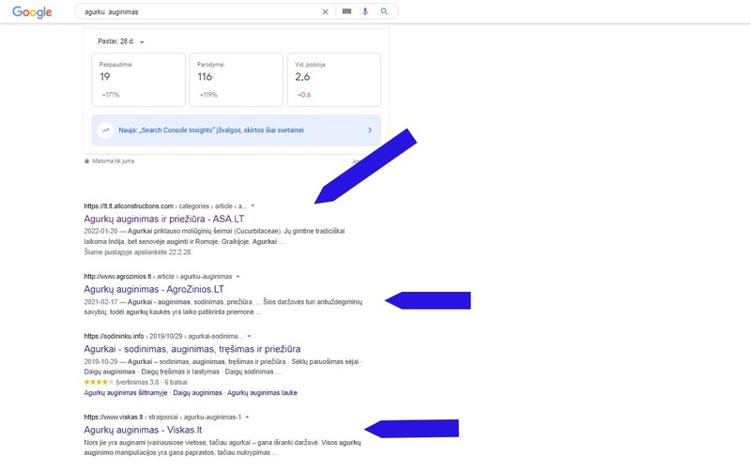
Task: Click the http://www.agrozinios.lt URL text
Action: [x=117, y=276]
